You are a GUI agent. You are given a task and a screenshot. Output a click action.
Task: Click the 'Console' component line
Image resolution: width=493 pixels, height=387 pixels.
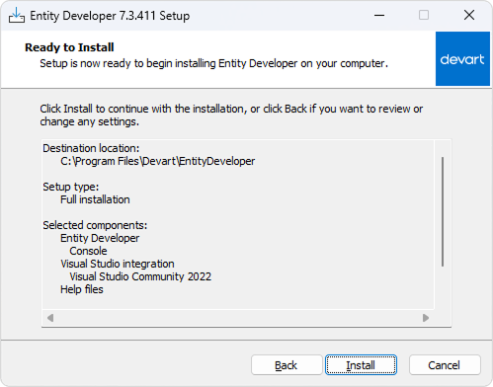pos(88,251)
